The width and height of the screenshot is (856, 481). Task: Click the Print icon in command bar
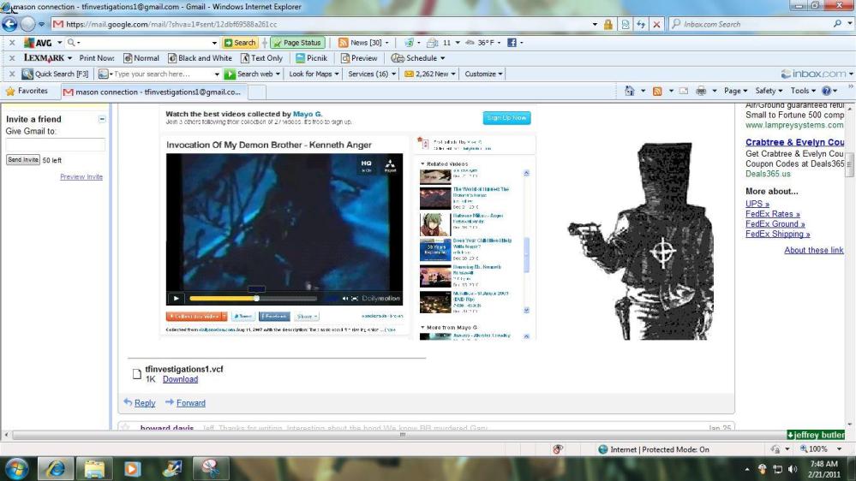coord(701,91)
